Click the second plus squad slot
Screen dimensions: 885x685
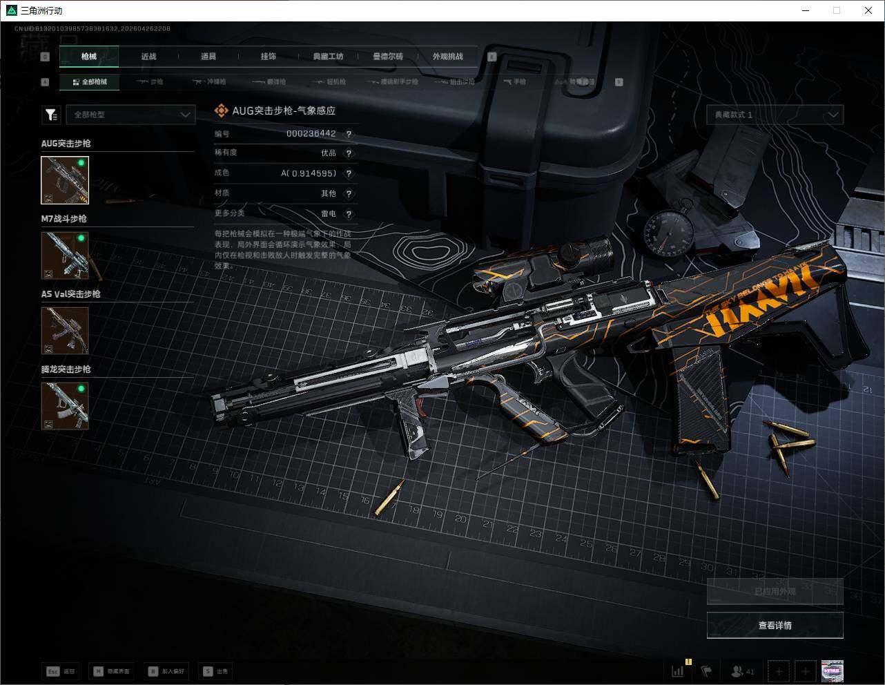(x=805, y=670)
